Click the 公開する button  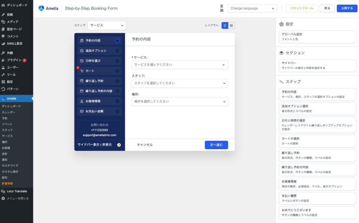click(x=347, y=8)
